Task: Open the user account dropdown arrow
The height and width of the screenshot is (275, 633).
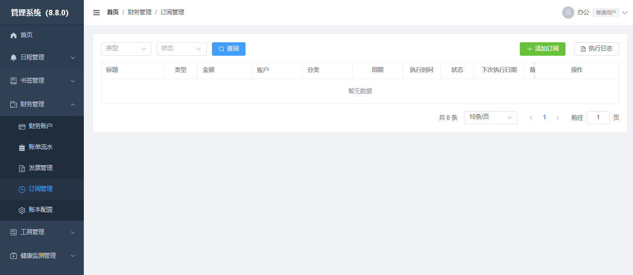Action: 625,13
